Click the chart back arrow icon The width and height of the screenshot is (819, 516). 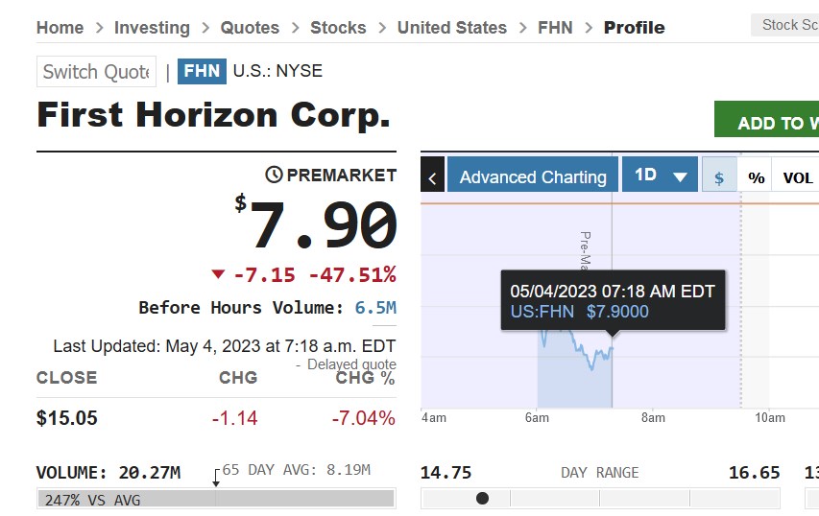[x=432, y=177]
